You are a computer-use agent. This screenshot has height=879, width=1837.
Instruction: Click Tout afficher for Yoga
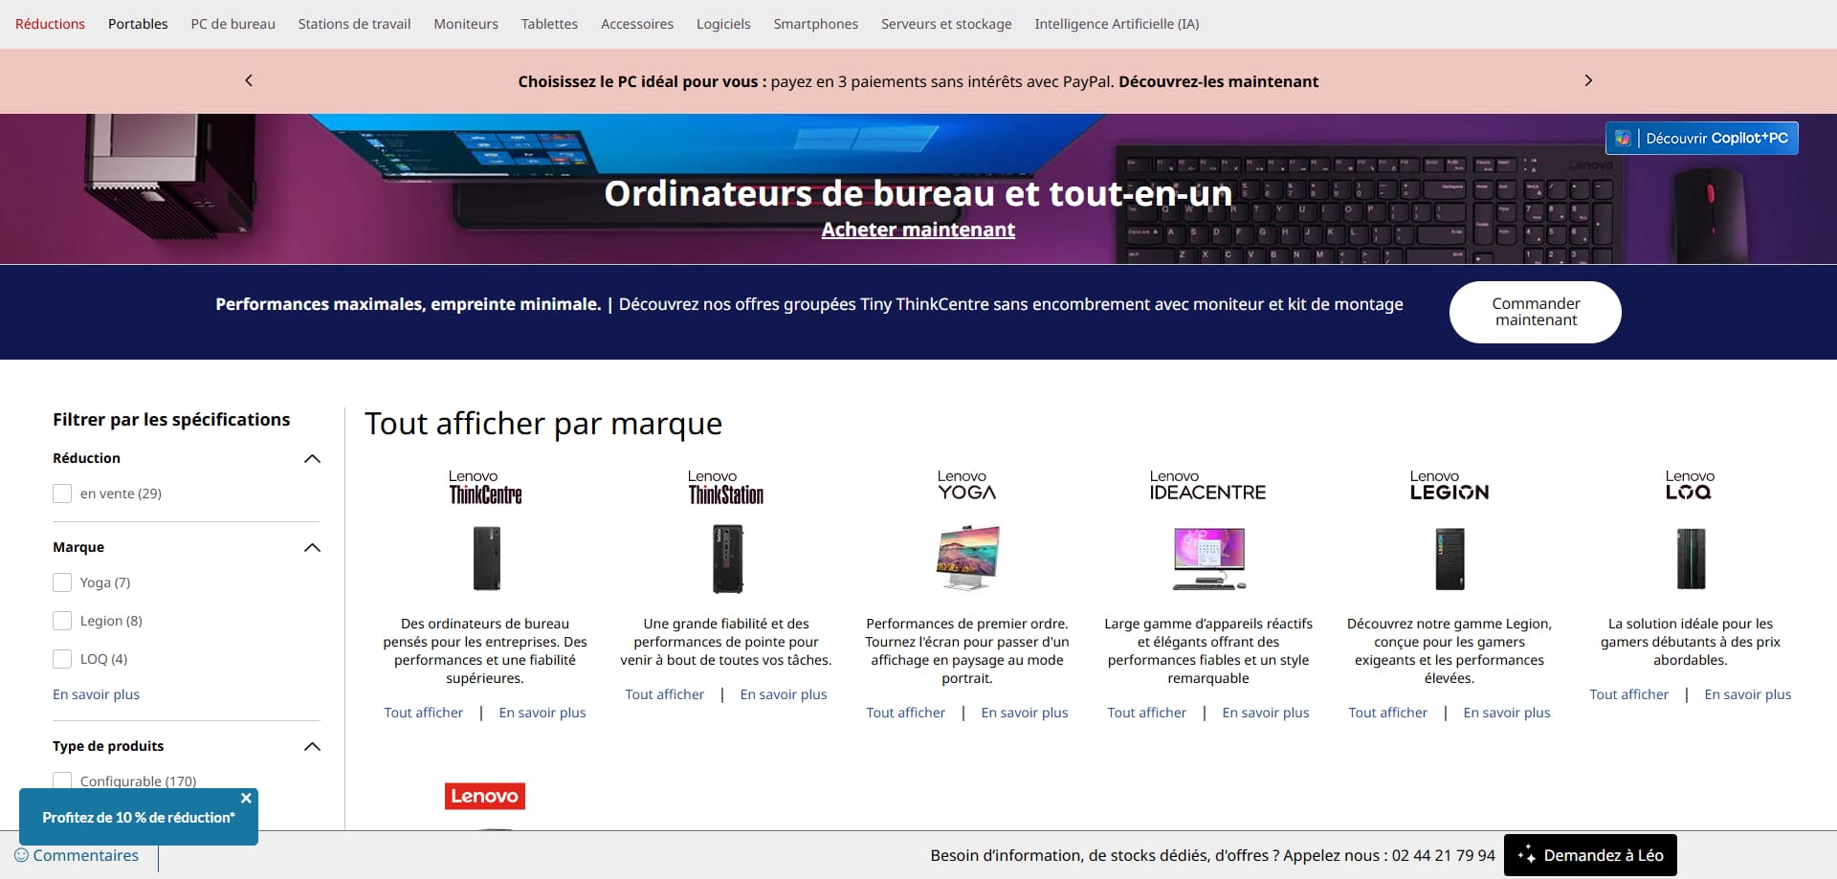pyautogui.click(x=906, y=713)
